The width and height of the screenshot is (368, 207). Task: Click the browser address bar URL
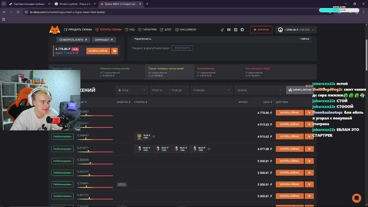68,12
